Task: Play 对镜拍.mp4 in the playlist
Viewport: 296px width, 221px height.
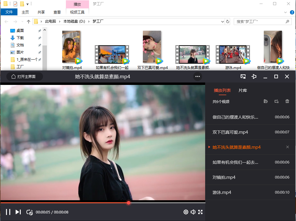Action: pyautogui.click(x=250, y=177)
